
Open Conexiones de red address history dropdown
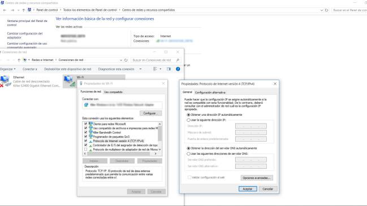coord(121,60)
